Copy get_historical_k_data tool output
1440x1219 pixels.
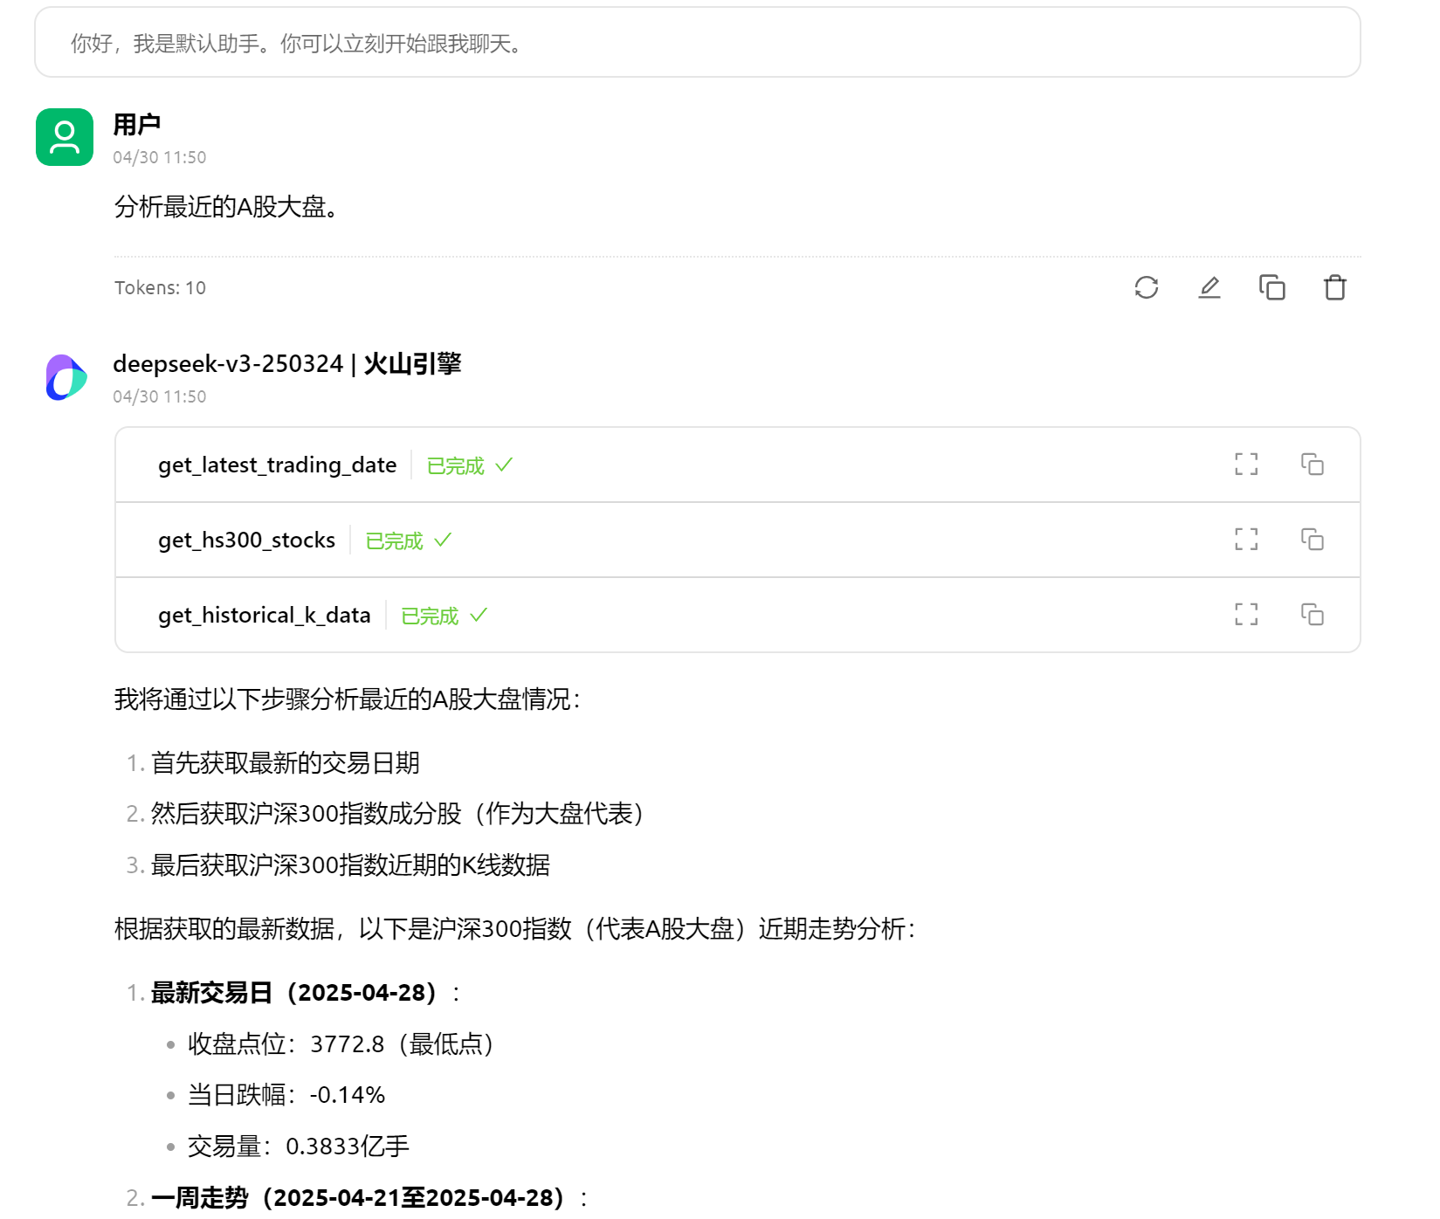pos(1313,616)
